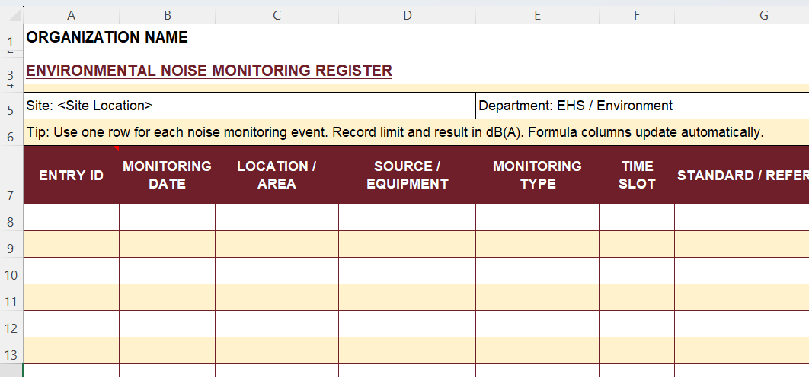Select the MONITORING DATE header cell
The height and width of the screenshot is (377, 809).
point(167,175)
